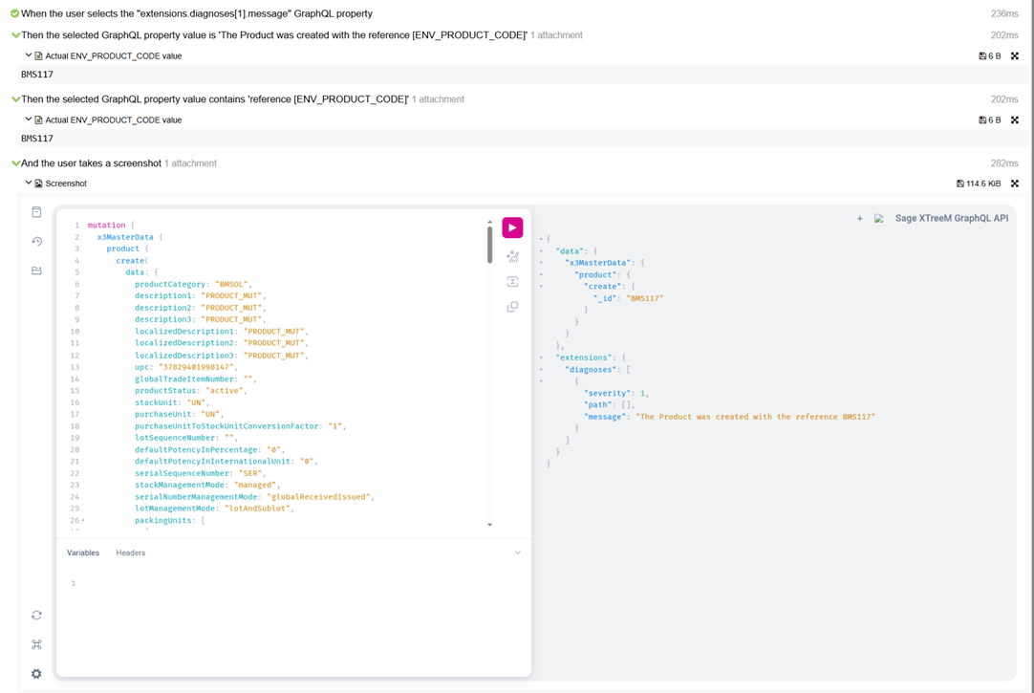
Task: Collapse the Screenshot attachment
Action: pos(29,183)
